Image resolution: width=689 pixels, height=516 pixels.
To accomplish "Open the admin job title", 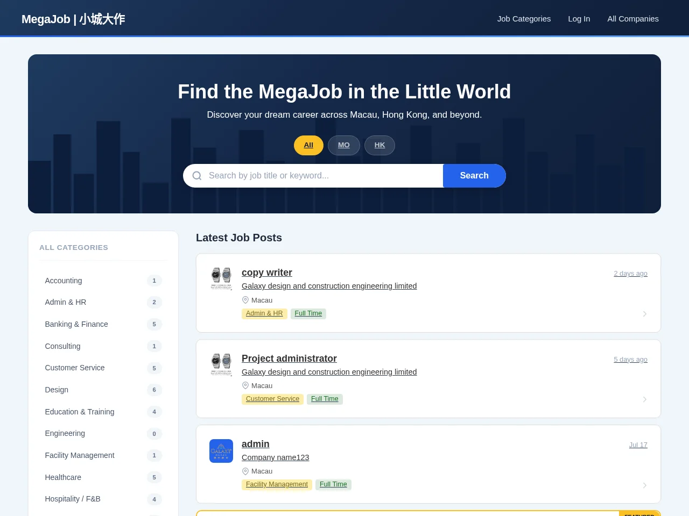I will (256, 444).
